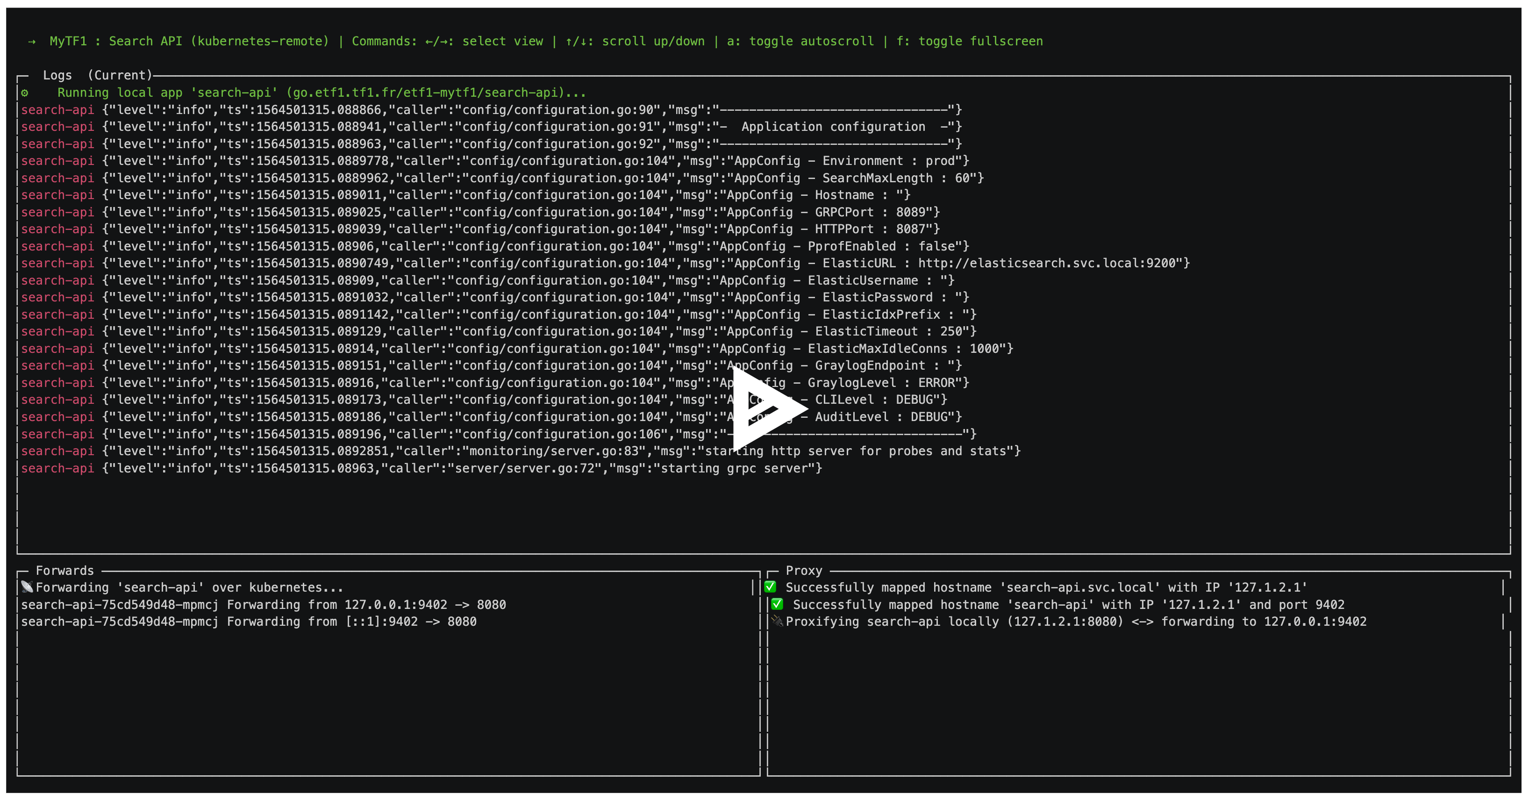
Task: Click 'MyTF1 : Search API (kubernetes-remote)' header text
Action: point(189,42)
